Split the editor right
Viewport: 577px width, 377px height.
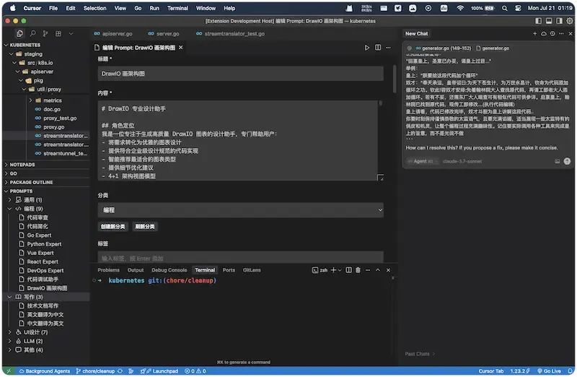(378, 48)
